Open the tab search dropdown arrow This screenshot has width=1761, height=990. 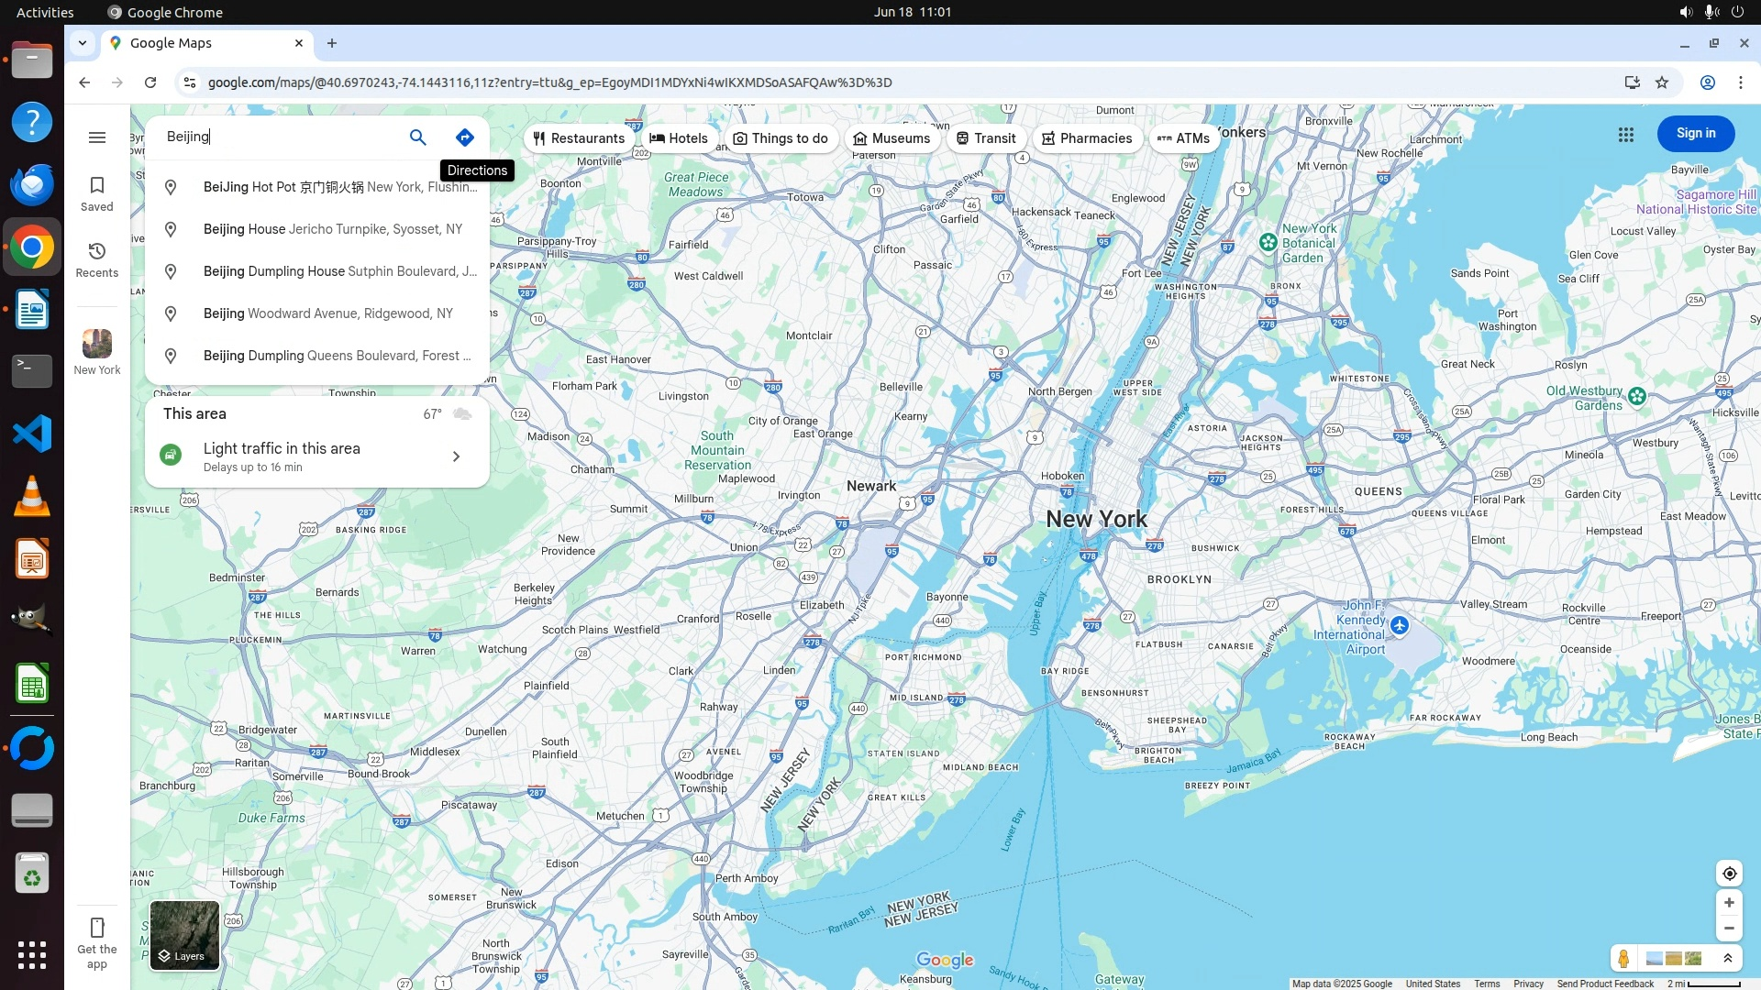[83, 43]
